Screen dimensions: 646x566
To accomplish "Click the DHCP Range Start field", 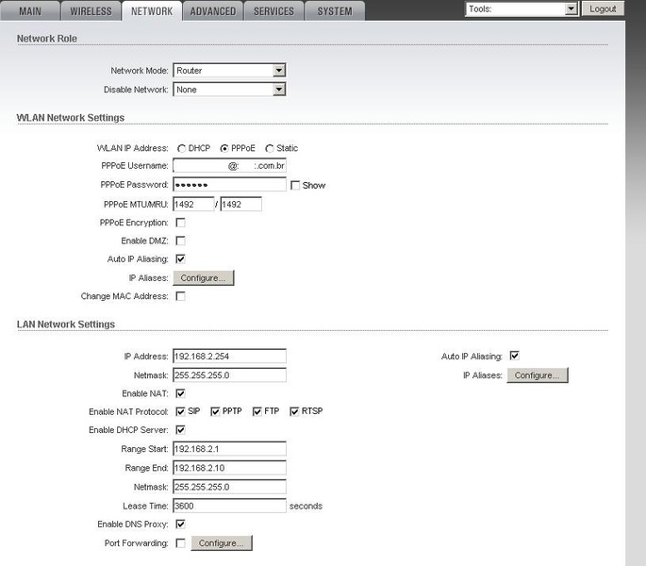I will coord(229,449).
